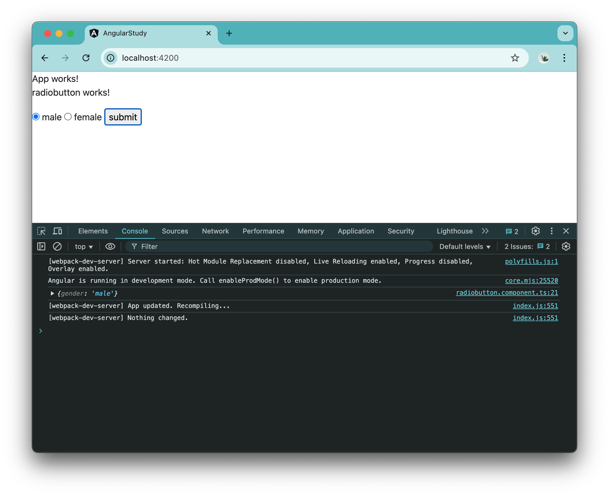Click the Elements tab in DevTools
The height and width of the screenshot is (495, 609).
tap(93, 231)
